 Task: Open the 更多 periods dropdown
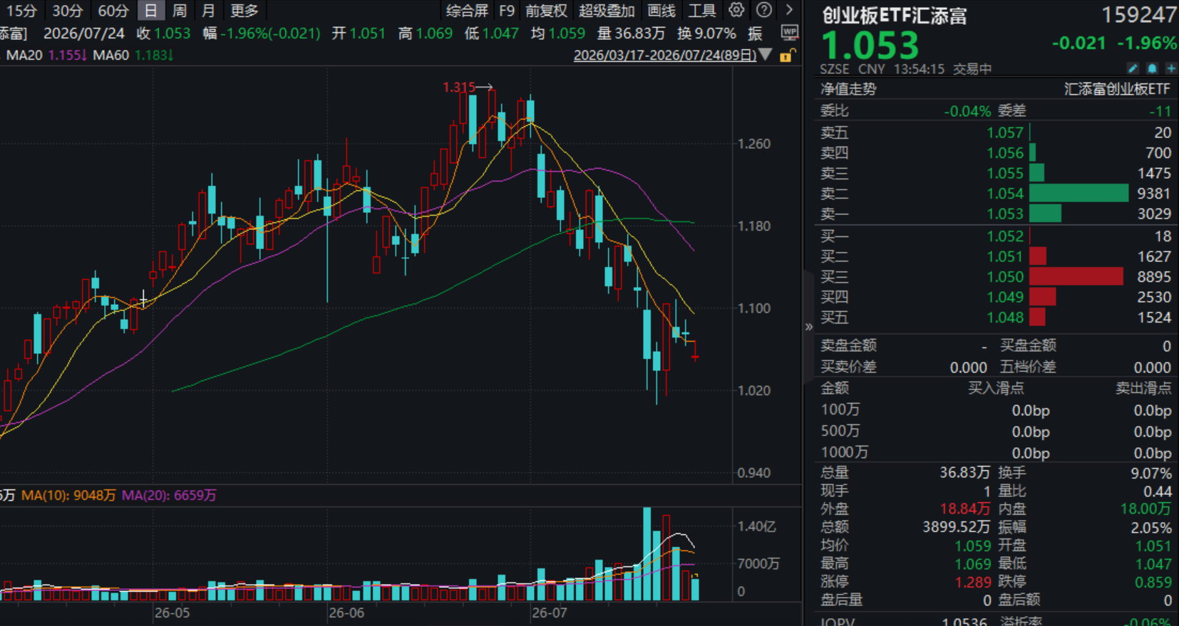[244, 11]
